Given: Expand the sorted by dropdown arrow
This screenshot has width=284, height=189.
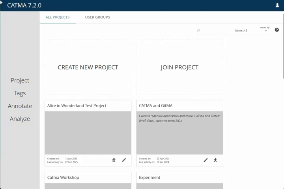Looking at the screenshot, I should [x=266, y=31].
